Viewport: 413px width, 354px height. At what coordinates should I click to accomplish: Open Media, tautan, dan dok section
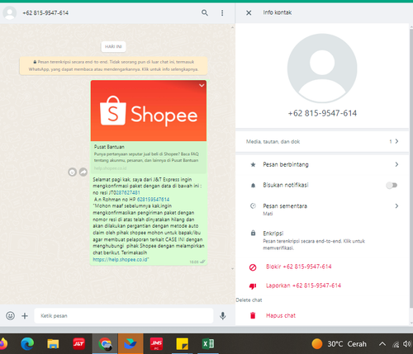pos(322,141)
